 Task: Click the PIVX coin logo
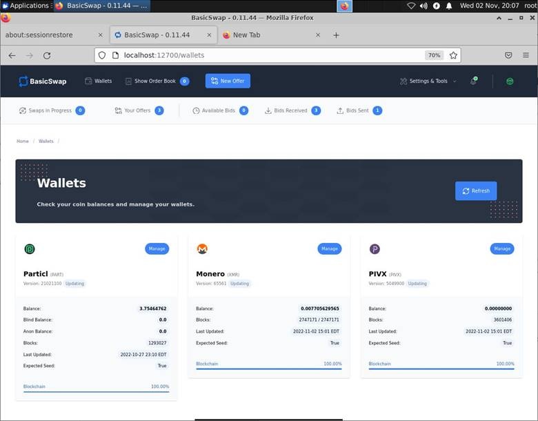click(375, 249)
